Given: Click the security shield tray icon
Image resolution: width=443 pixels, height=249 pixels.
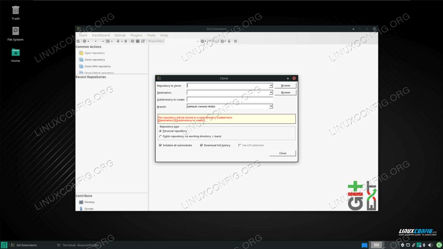Looking at the screenshot, I should (403, 245).
